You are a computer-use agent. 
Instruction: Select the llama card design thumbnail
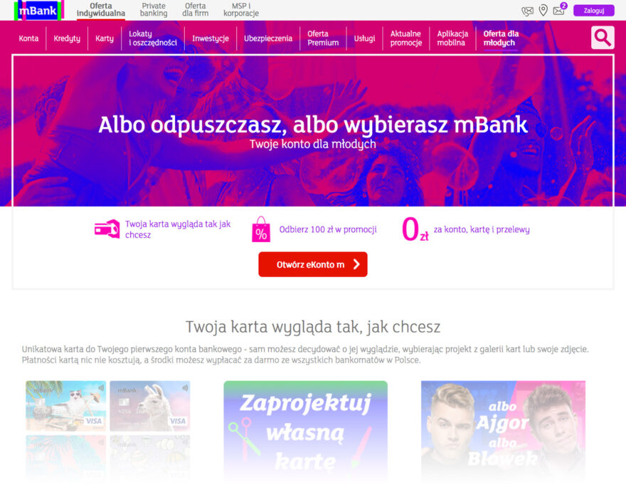[149, 406]
